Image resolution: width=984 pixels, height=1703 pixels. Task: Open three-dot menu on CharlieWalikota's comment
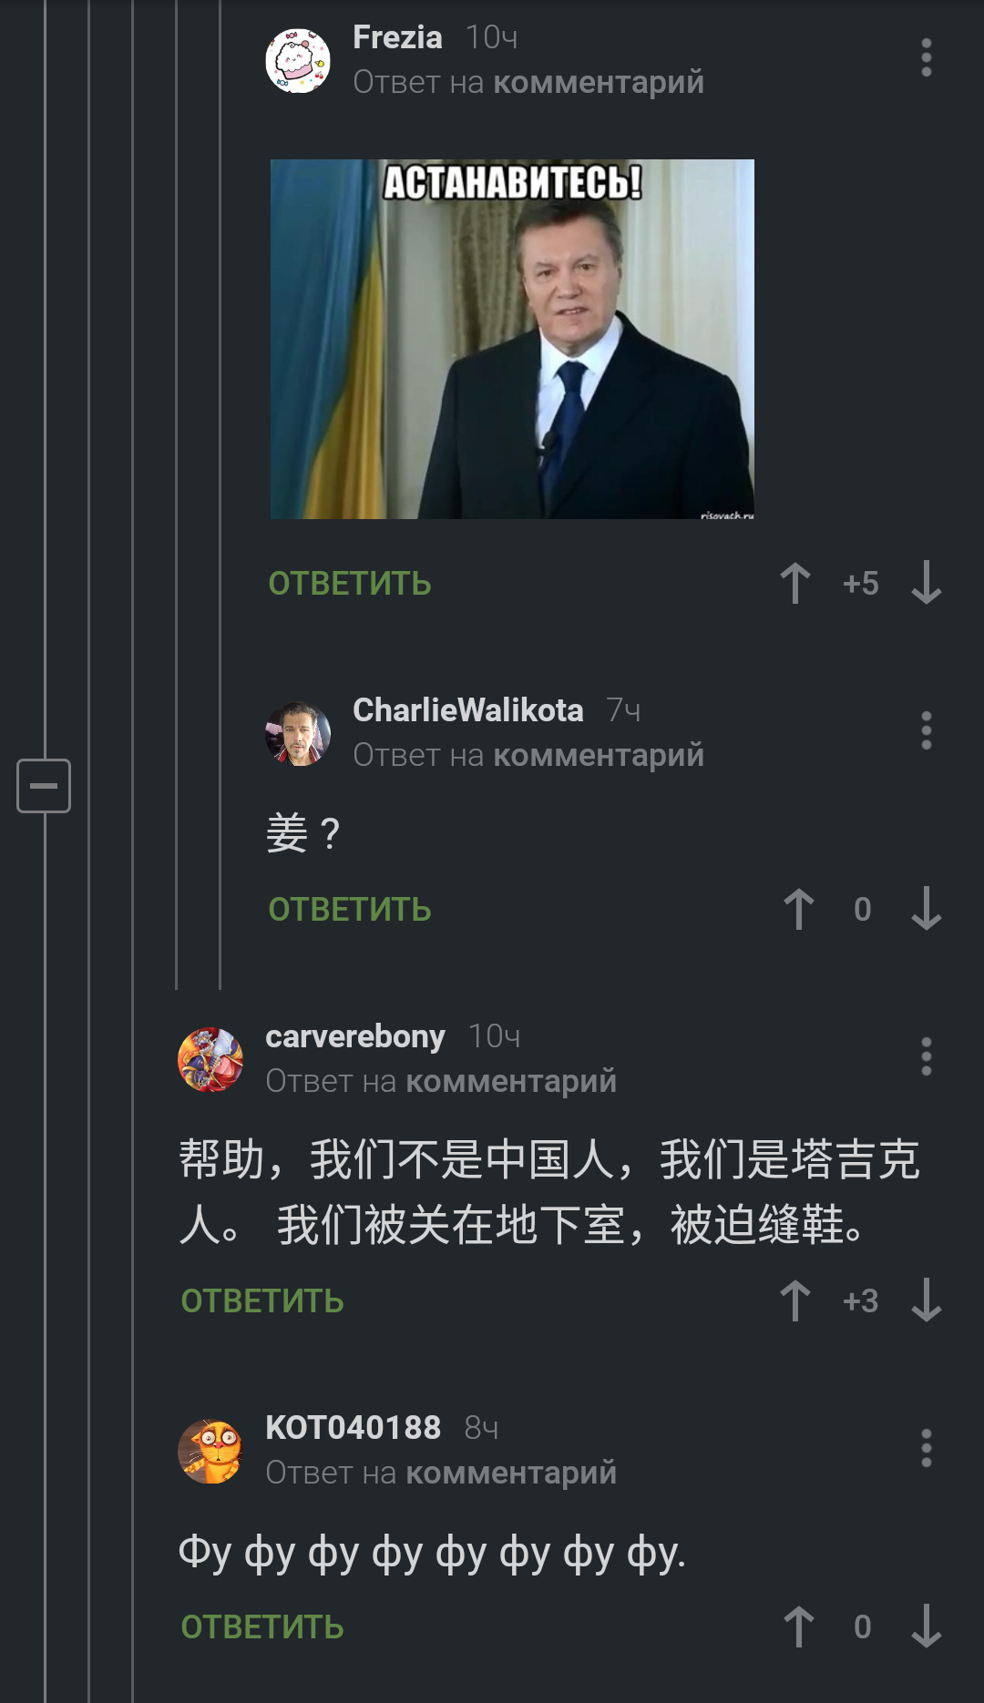pos(927,730)
